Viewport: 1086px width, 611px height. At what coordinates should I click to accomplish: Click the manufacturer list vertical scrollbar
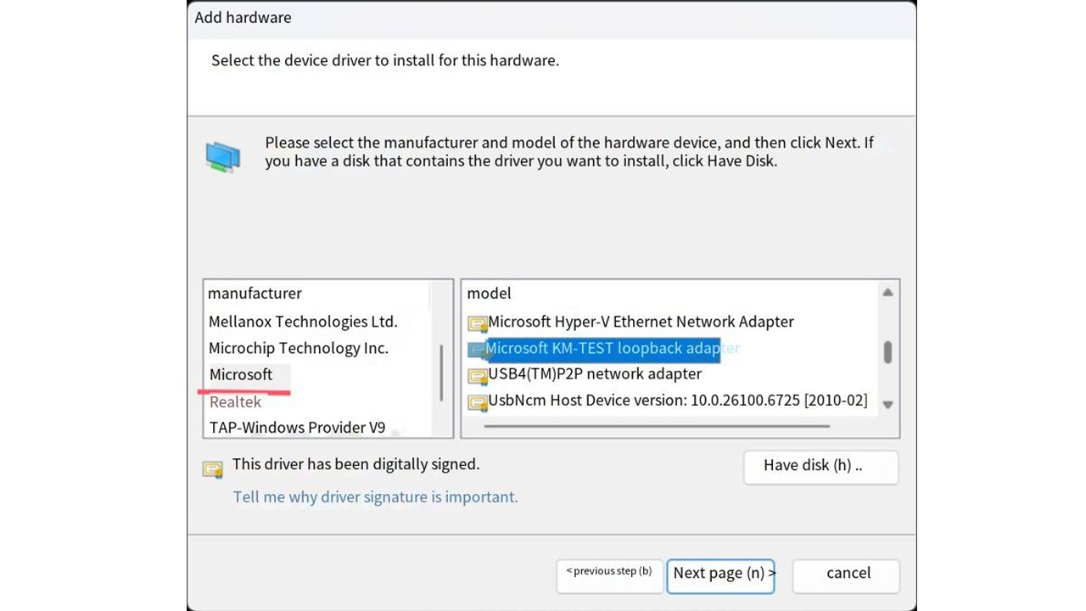[441, 373]
